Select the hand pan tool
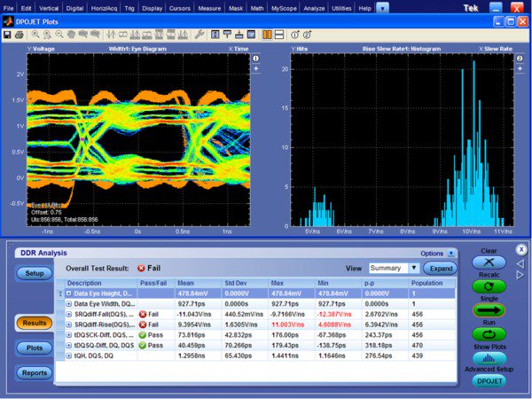The height and width of the screenshot is (399, 532). coord(71,35)
